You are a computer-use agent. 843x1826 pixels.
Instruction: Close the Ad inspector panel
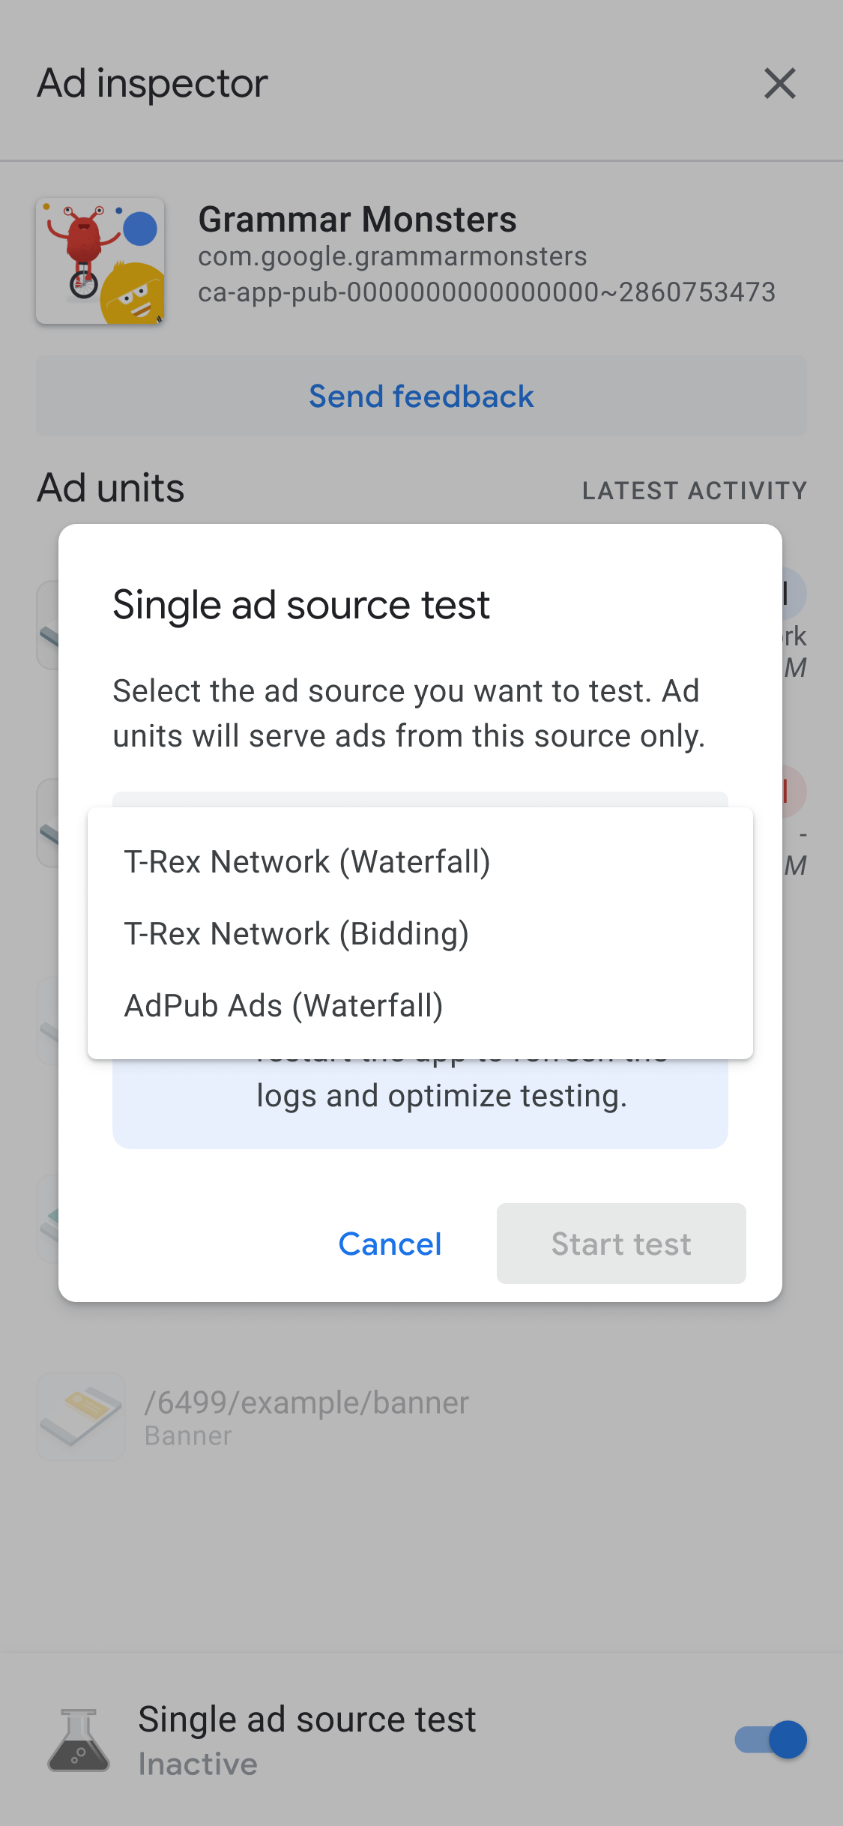click(779, 83)
